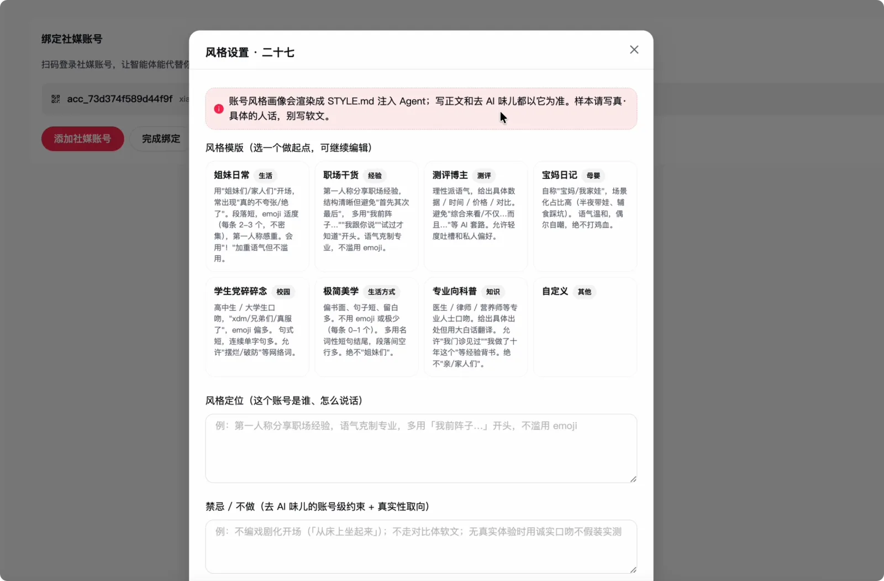Click the 生活方式 tag on 极简美学
Image resolution: width=884 pixels, height=581 pixels.
coord(382,292)
